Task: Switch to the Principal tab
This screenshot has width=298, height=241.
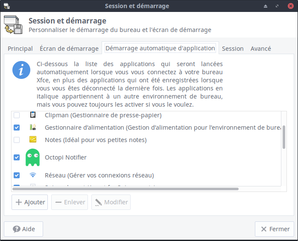Action: point(20,49)
